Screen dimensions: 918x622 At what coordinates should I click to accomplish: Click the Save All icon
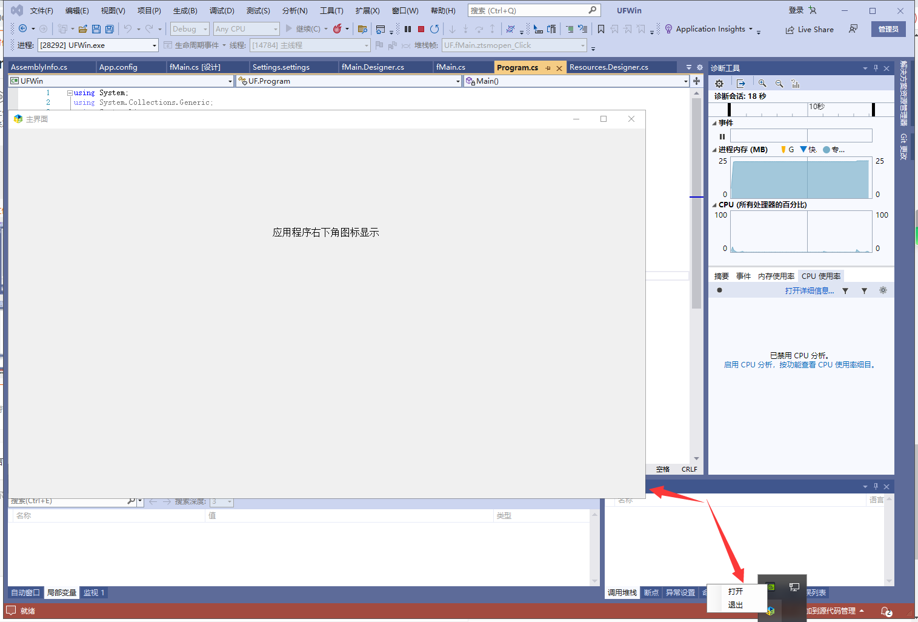coord(110,28)
